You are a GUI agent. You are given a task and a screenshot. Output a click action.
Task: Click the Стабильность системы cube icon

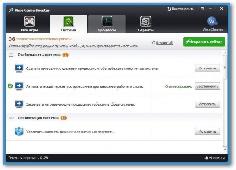(x=11, y=55)
